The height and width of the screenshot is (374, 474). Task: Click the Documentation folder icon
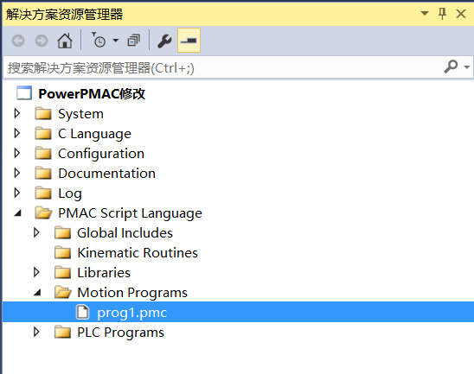(x=43, y=174)
